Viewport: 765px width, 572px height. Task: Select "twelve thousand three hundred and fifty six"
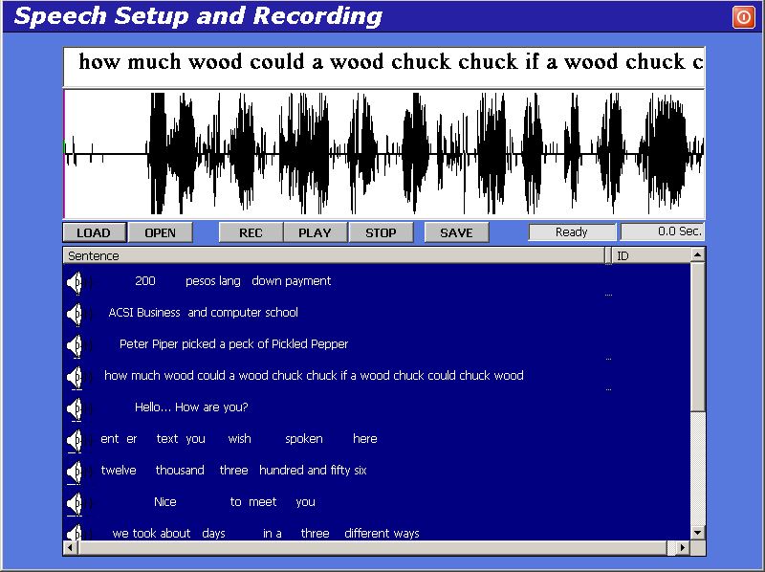coord(233,471)
